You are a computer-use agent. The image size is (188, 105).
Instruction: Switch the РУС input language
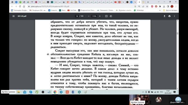[162, 92]
